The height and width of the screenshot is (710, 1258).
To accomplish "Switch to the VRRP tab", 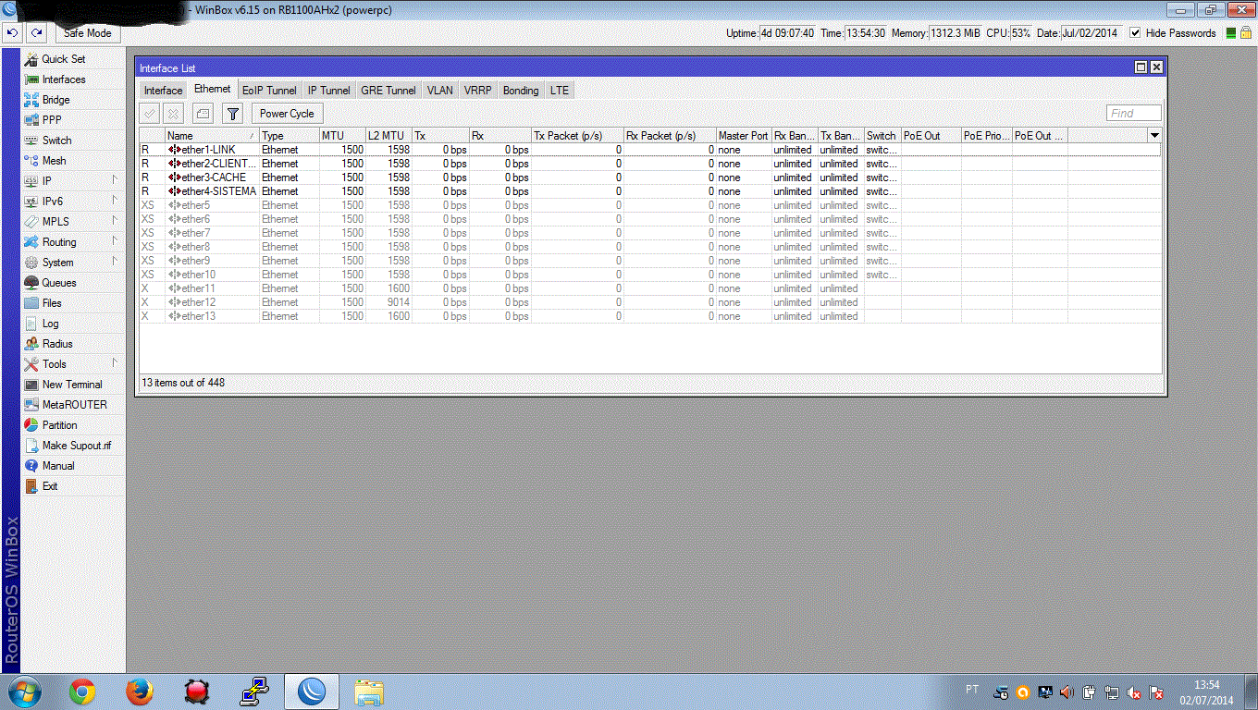I will [x=478, y=91].
